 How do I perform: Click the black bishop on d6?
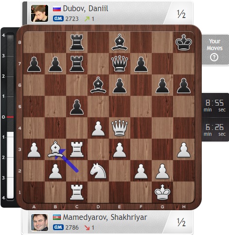point(98,85)
